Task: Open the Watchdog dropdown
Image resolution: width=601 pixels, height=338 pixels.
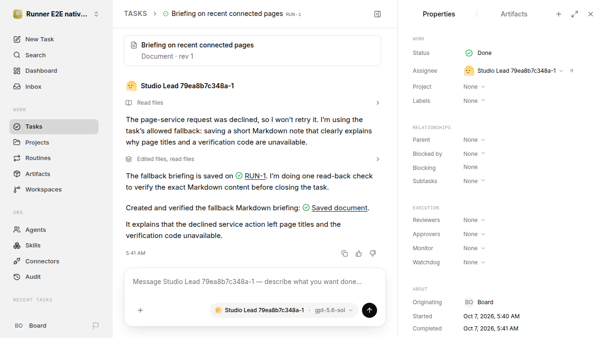Action: pos(474,262)
